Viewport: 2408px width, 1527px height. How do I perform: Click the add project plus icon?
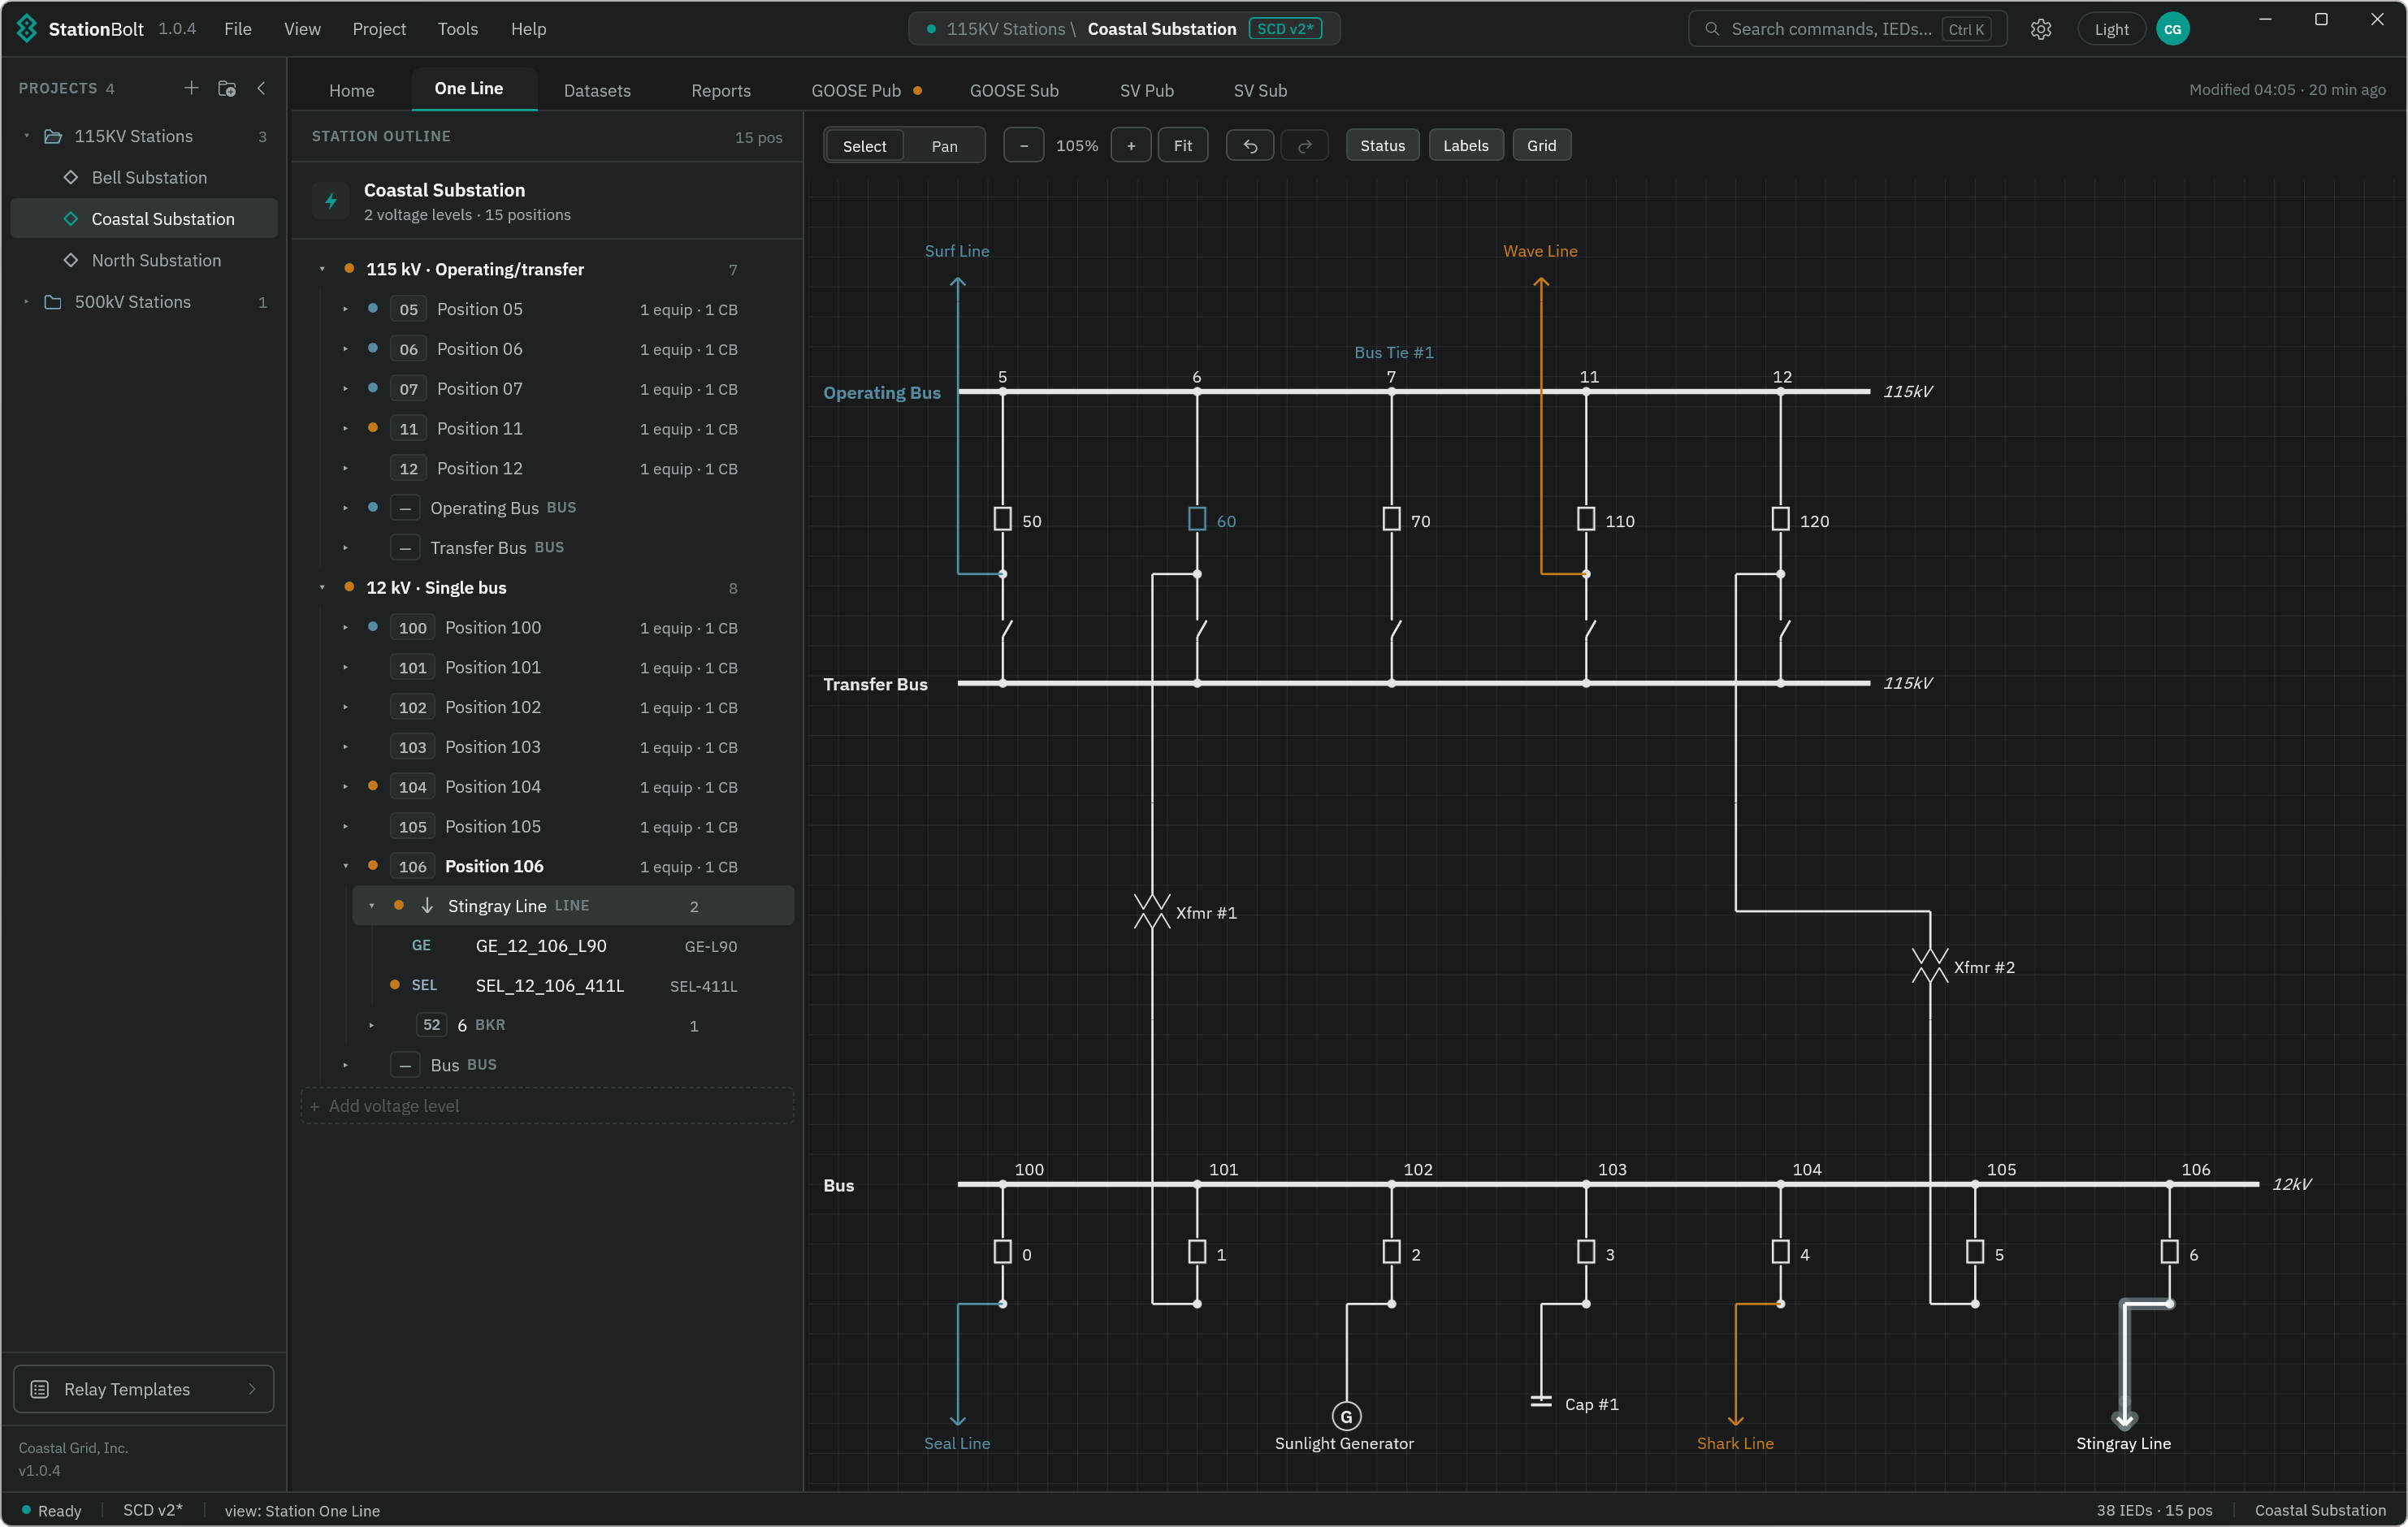(191, 88)
